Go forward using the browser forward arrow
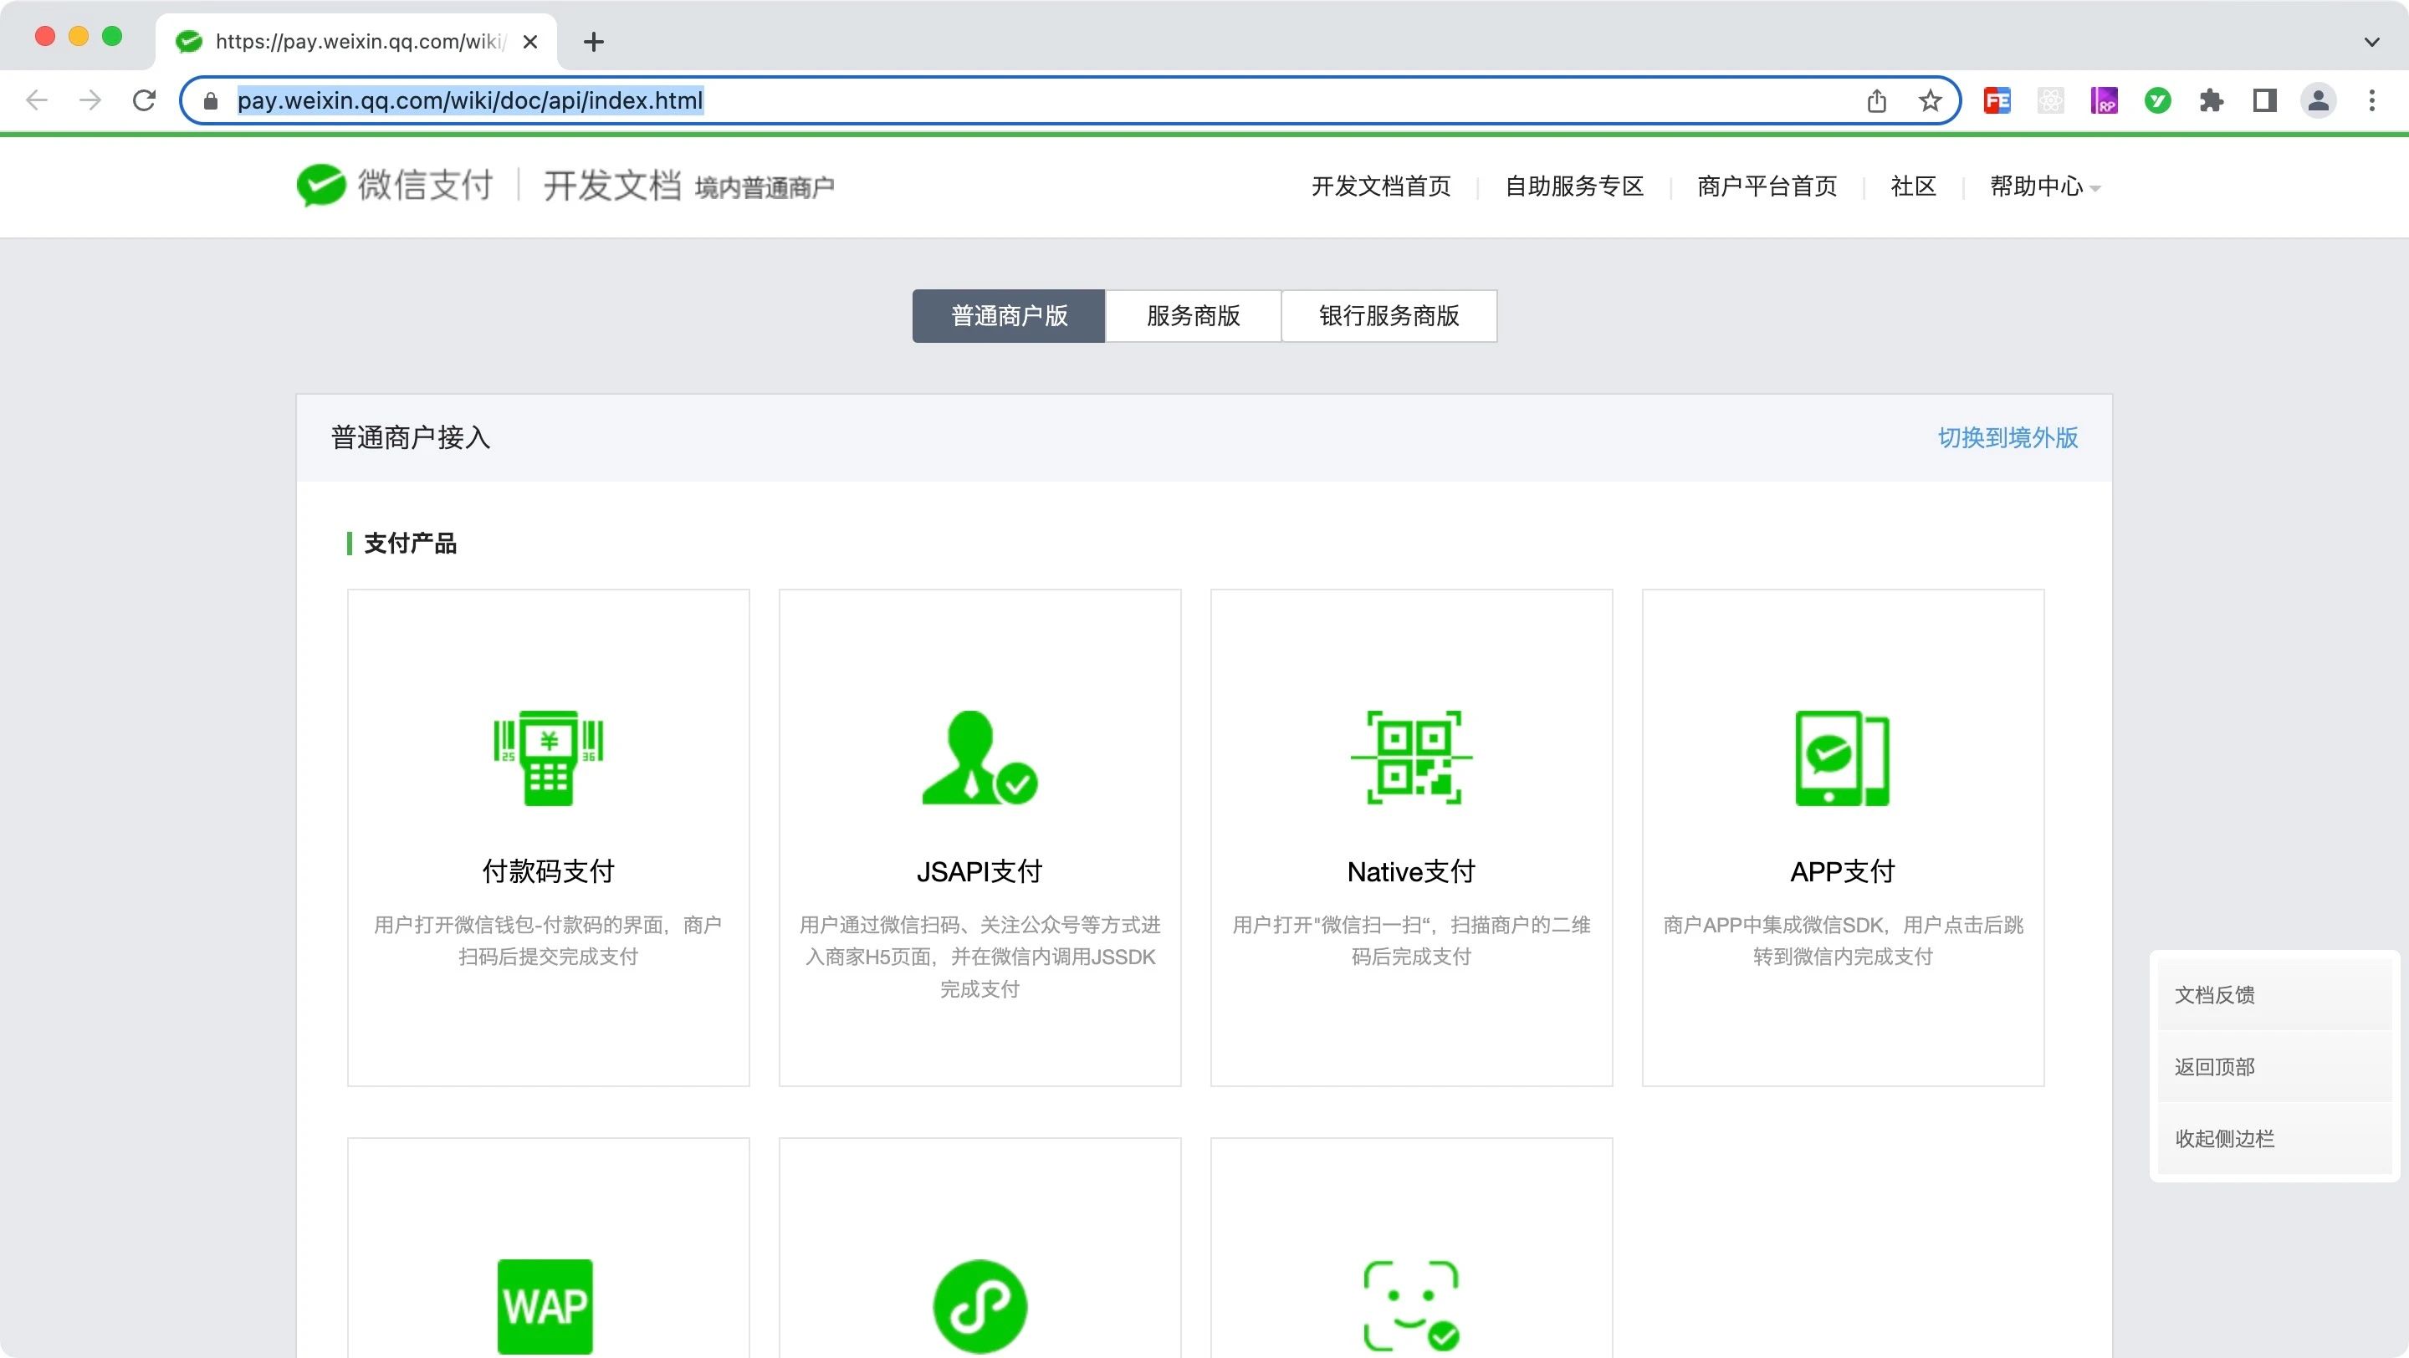The width and height of the screenshot is (2409, 1358). pos(90,100)
